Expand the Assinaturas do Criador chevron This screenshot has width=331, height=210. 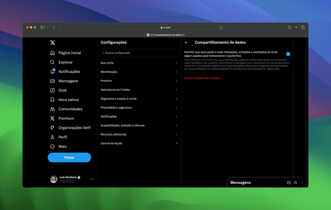click(x=176, y=90)
